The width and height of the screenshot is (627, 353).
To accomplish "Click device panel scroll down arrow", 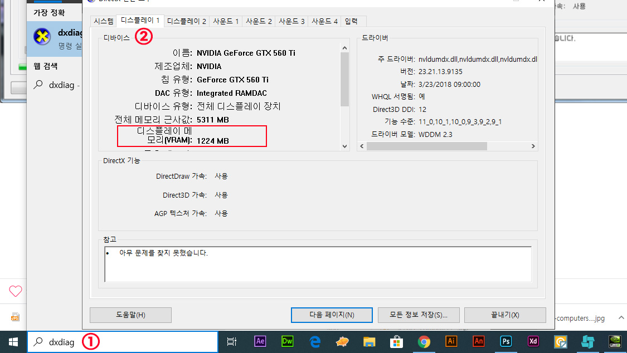I will (x=344, y=146).
